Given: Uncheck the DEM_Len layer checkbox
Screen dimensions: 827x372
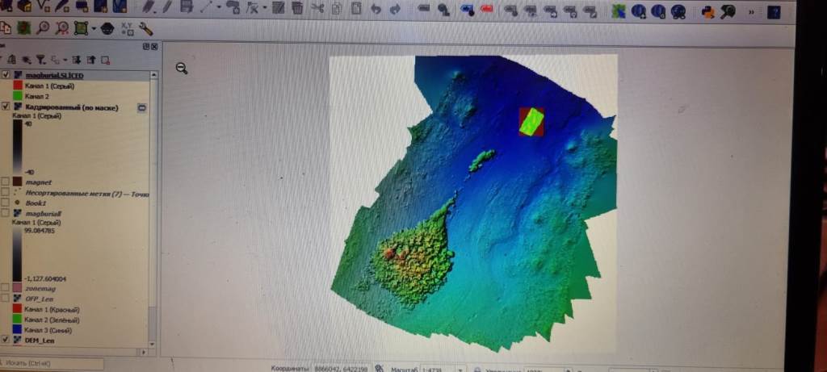Looking at the screenshot, I should tap(6, 340).
